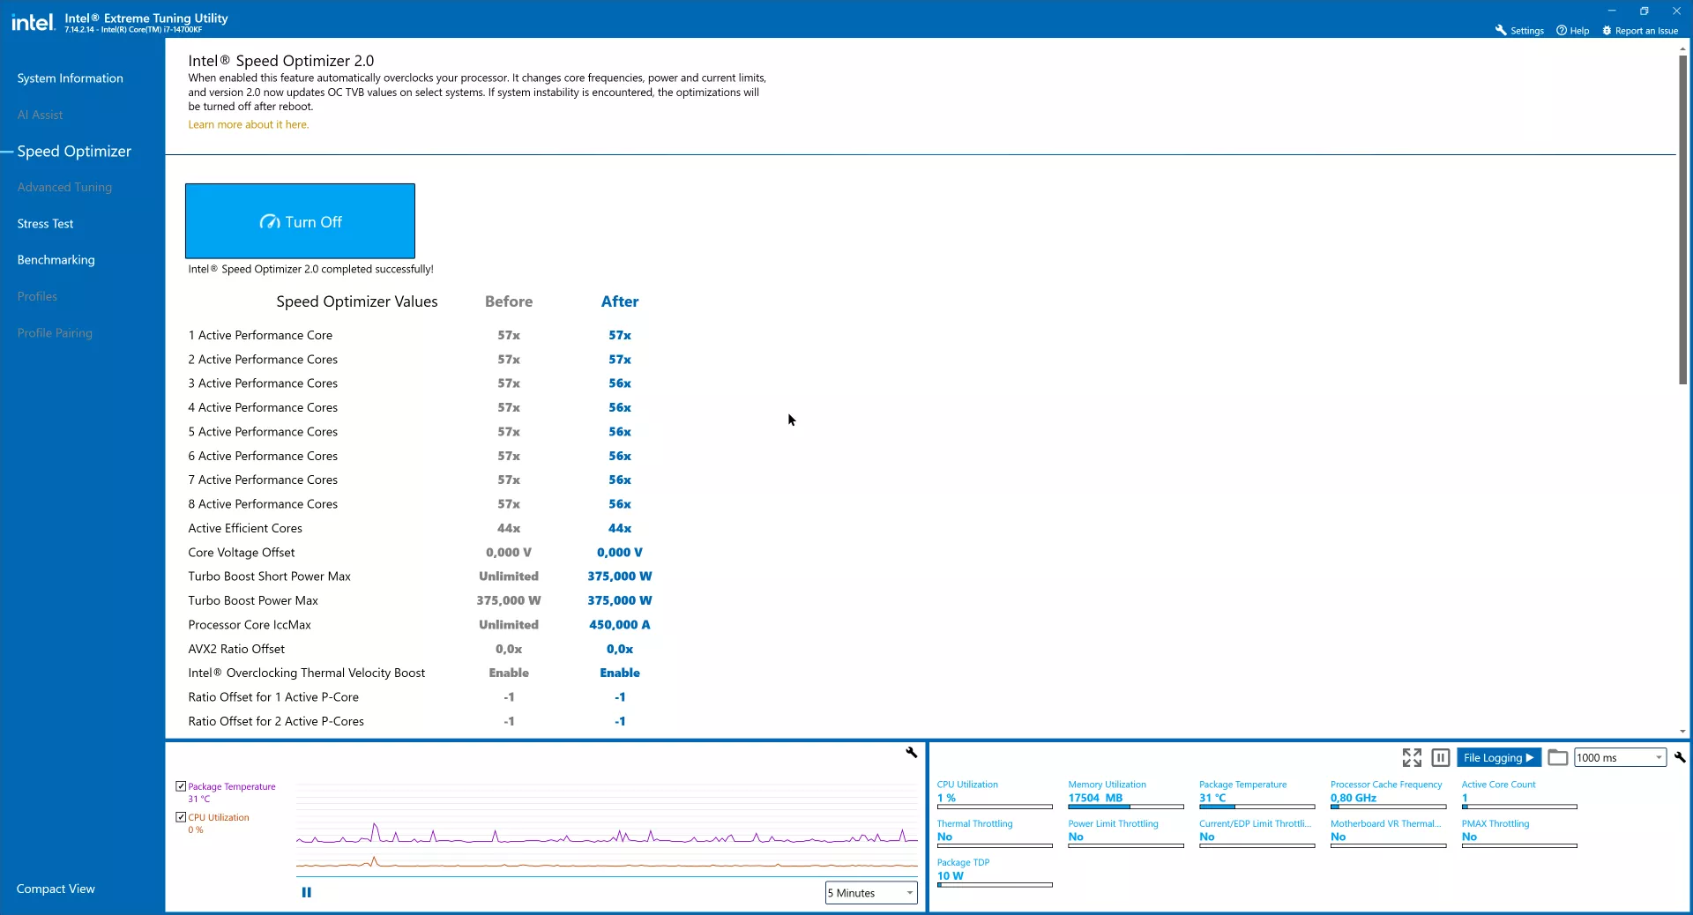Click After value 450,000 A for IccMax

[620, 624]
